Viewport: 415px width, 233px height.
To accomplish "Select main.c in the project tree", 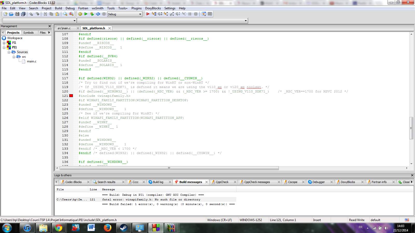I will [32, 61].
